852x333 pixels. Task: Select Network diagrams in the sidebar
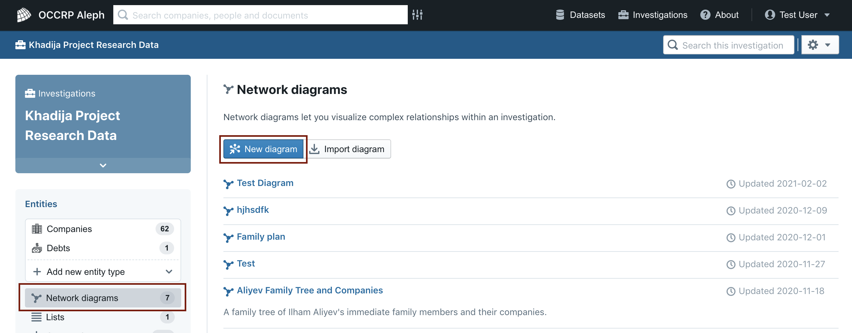coord(103,298)
